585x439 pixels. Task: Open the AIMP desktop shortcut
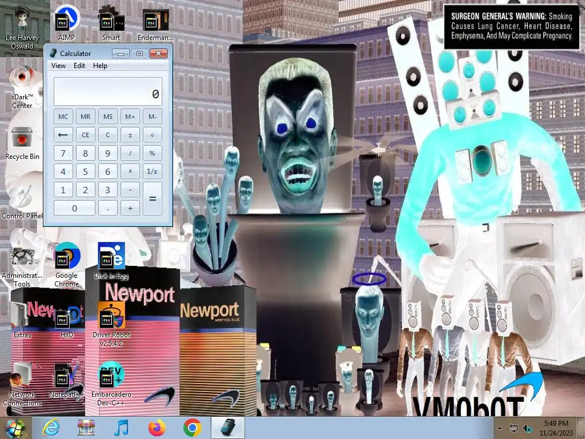(66, 23)
